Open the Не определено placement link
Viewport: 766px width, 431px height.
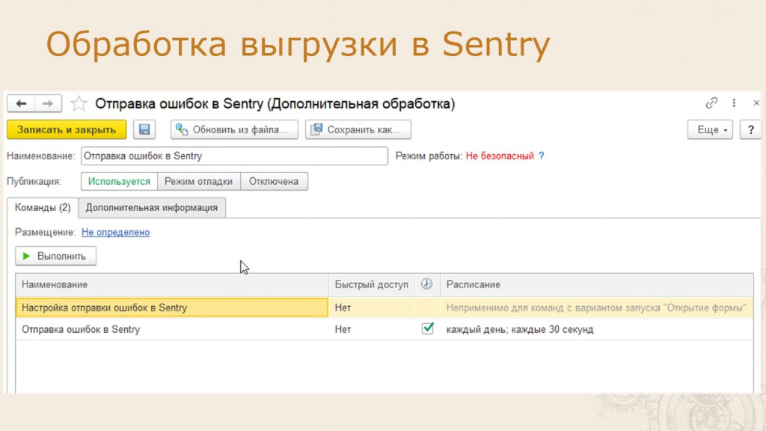pyautogui.click(x=115, y=232)
